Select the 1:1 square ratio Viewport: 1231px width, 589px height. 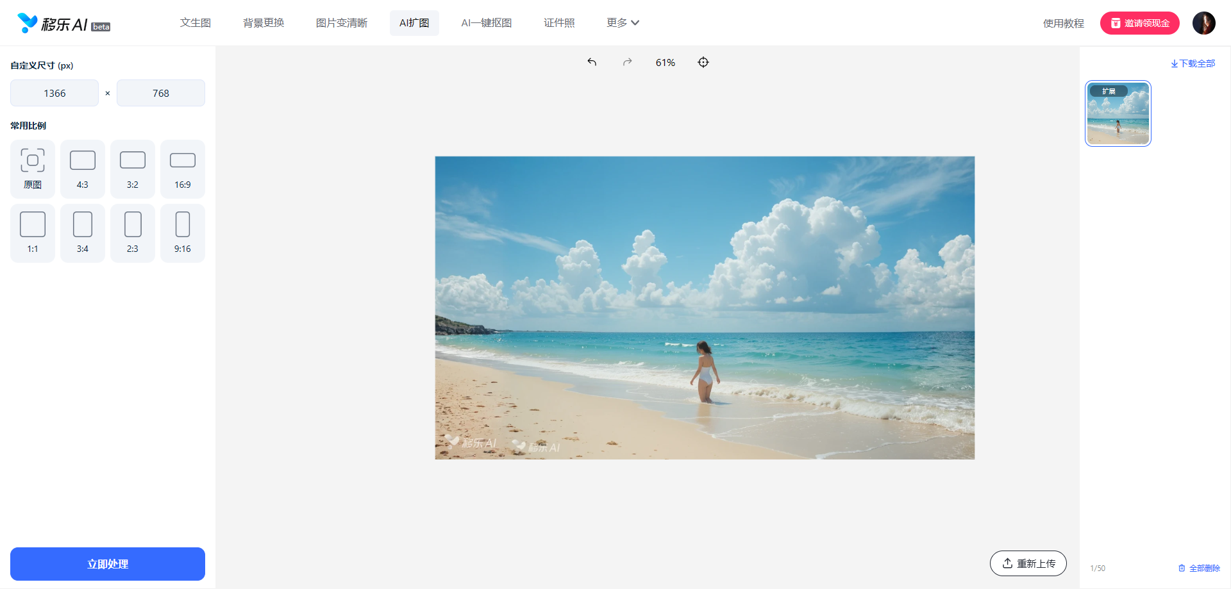[x=33, y=233]
